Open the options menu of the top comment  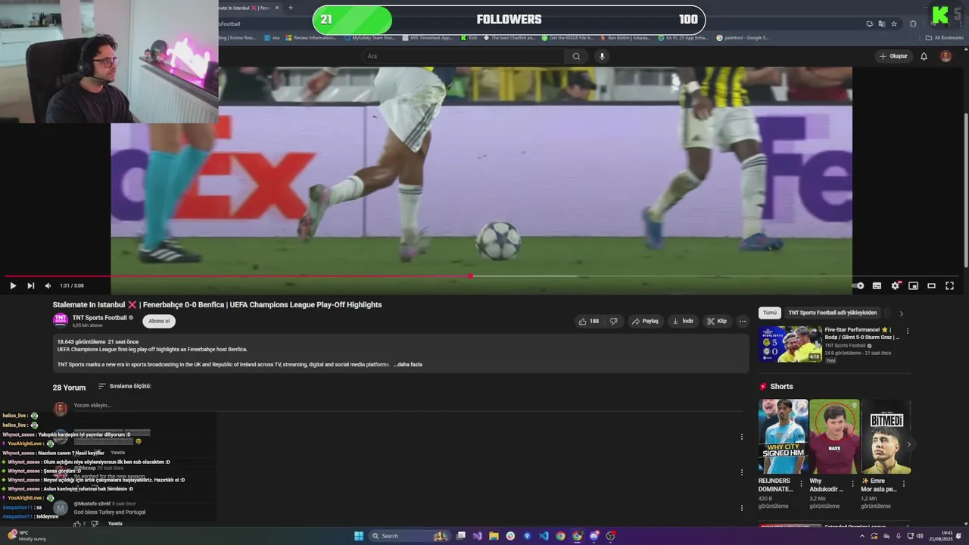[742, 437]
